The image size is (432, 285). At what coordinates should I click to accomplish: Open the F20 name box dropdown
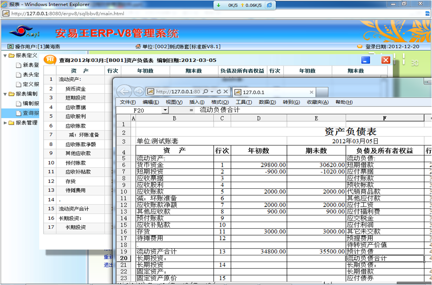(x=165, y=110)
